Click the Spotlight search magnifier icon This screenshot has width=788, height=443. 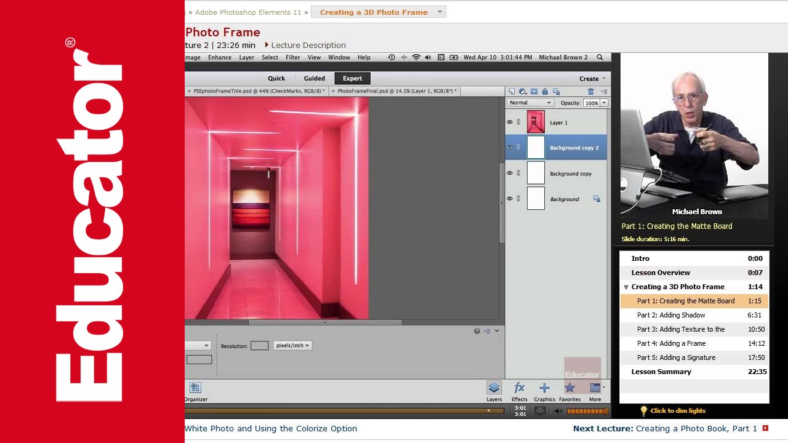click(x=600, y=57)
